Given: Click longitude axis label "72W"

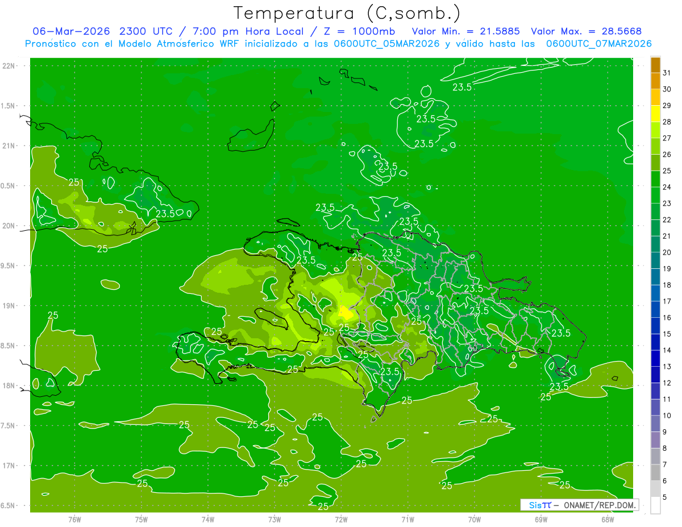Looking at the screenshot, I should point(341,520).
